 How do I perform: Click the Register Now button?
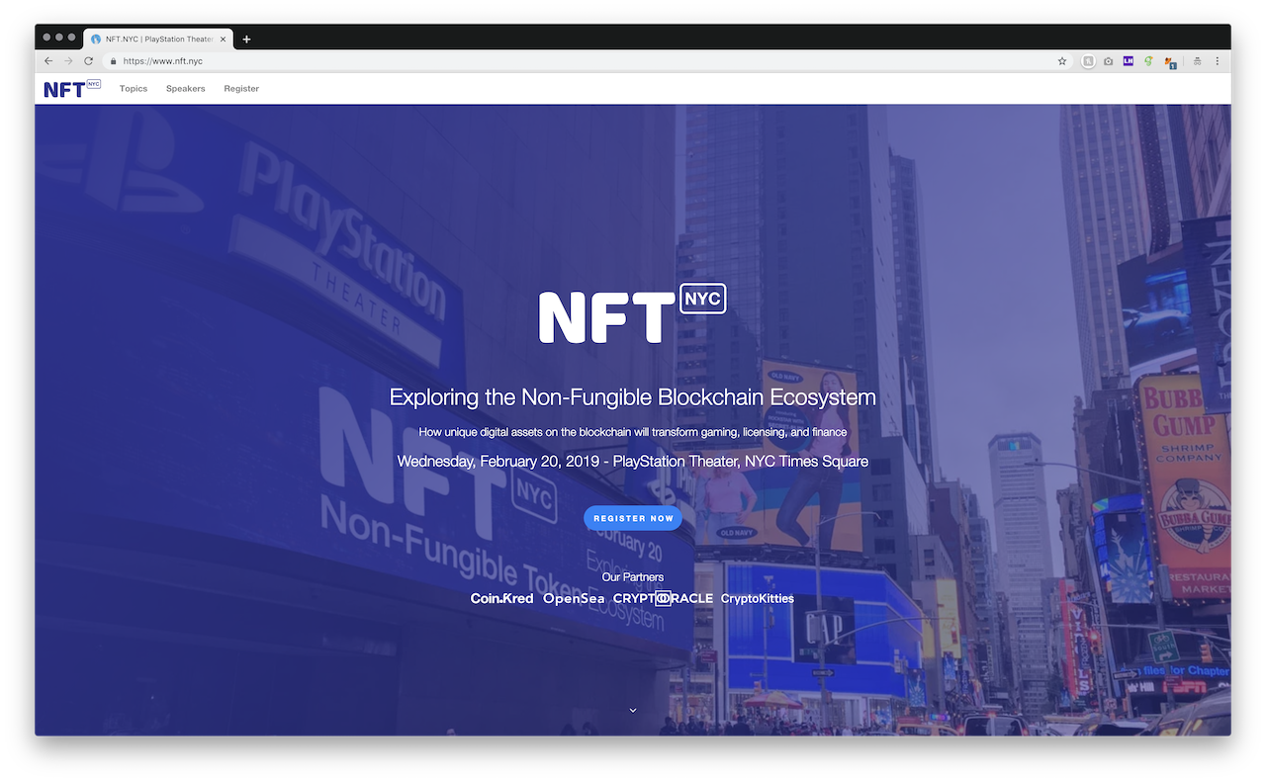pos(633,518)
